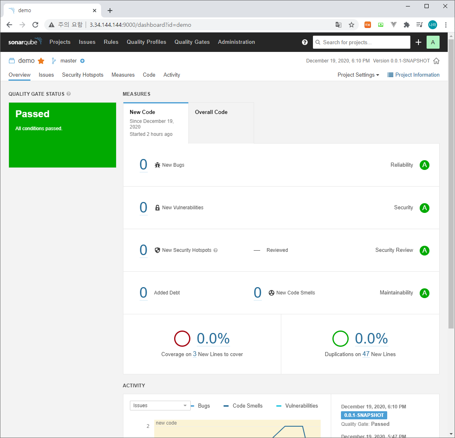Select the project Issues tab
Viewport: 455px width, 438px height.
point(46,75)
